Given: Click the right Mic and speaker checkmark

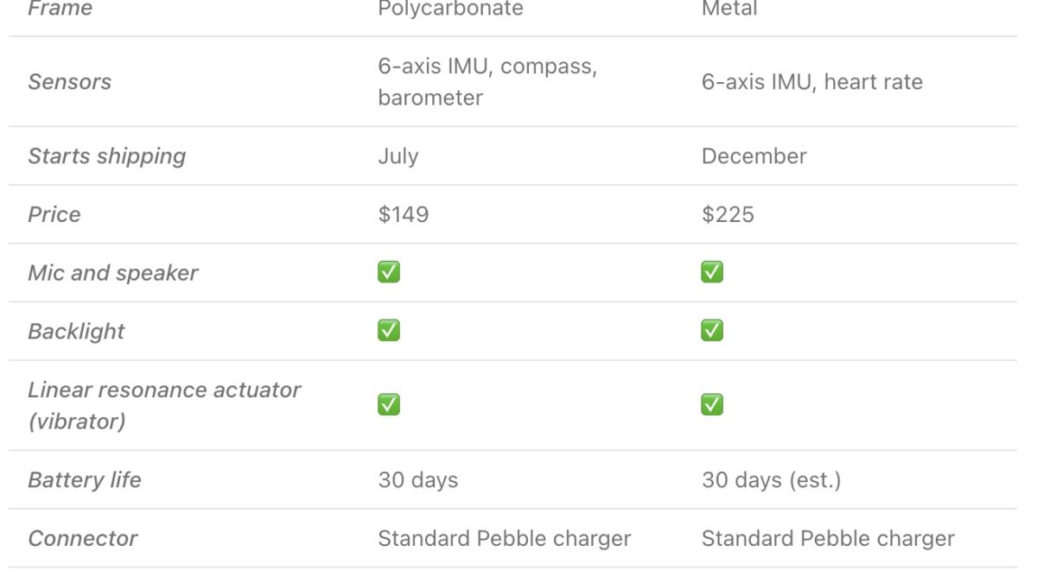Looking at the screenshot, I should (712, 273).
